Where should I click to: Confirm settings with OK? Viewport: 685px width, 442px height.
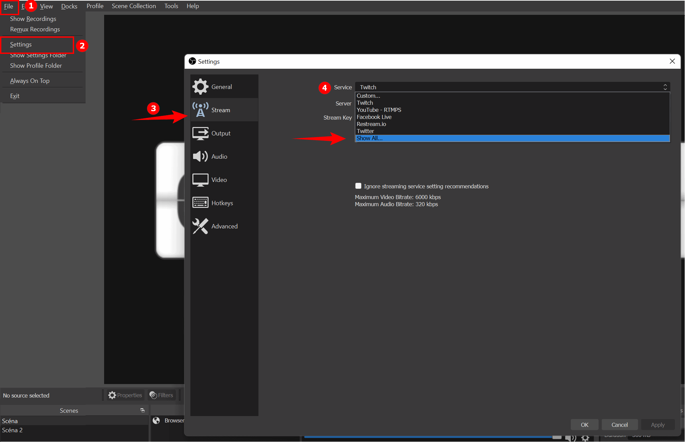tap(585, 425)
